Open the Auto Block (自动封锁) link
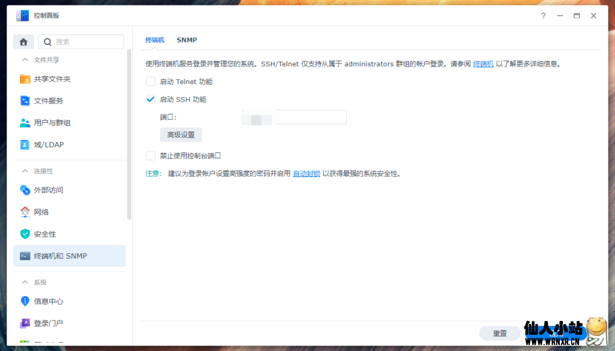 pyautogui.click(x=307, y=173)
